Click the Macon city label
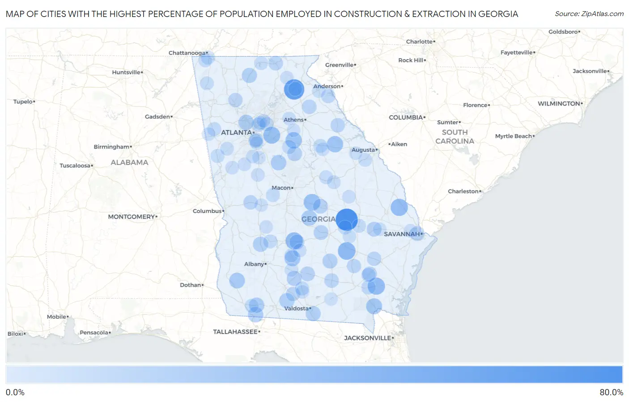629x402 pixels. 281,188
